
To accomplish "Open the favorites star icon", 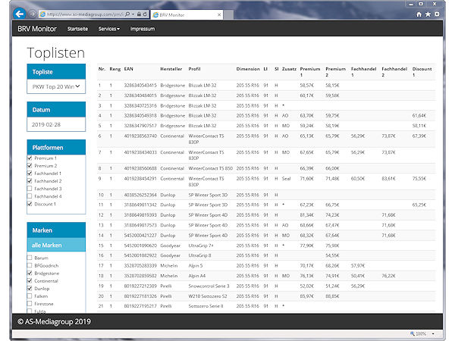I will (x=428, y=14).
